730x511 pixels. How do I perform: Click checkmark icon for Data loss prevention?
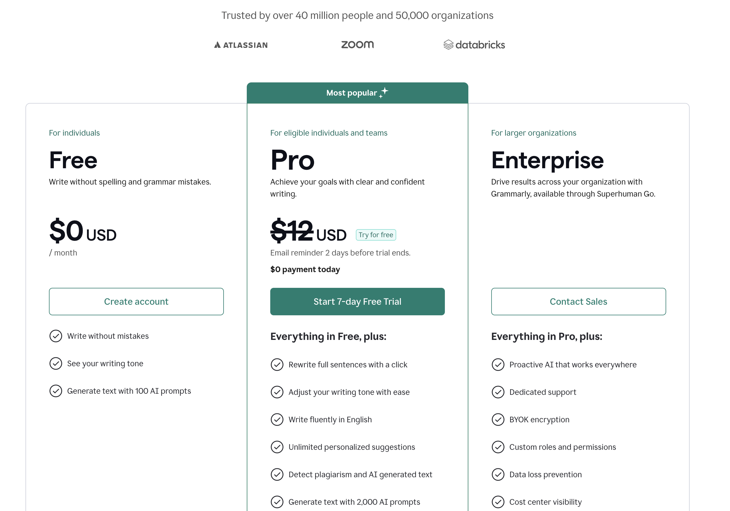[x=498, y=474]
